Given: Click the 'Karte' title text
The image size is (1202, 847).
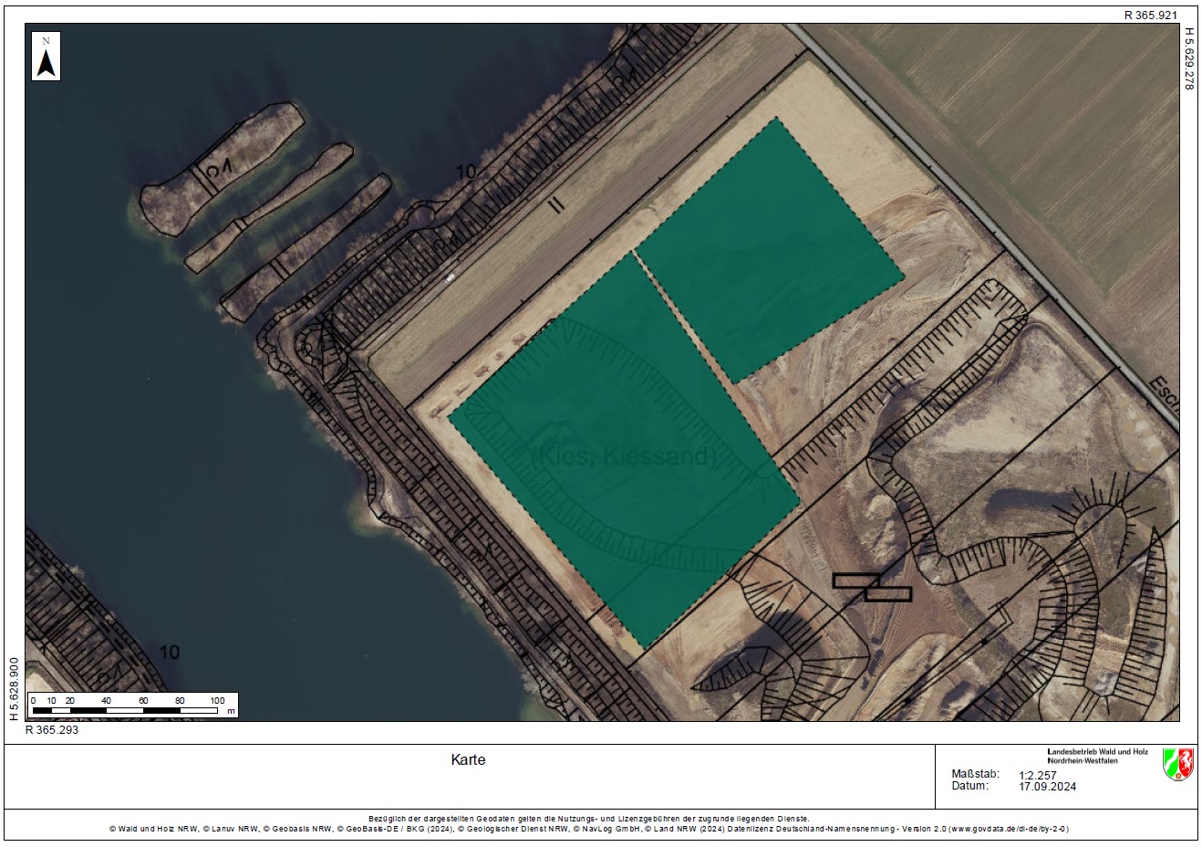Looking at the screenshot, I should (468, 759).
